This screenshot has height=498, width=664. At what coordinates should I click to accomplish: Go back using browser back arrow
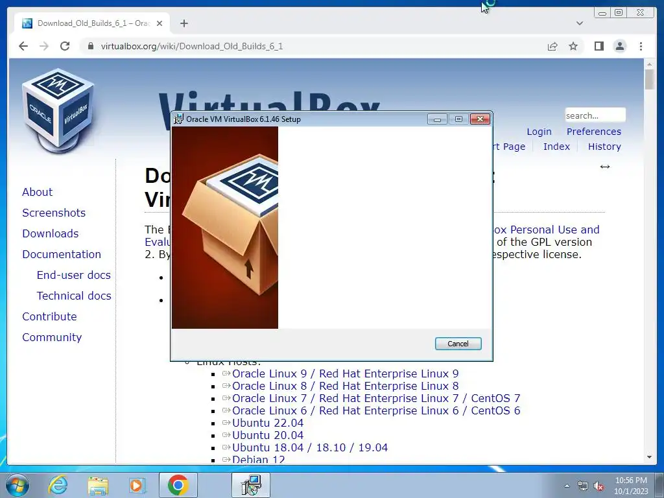[x=23, y=46]
